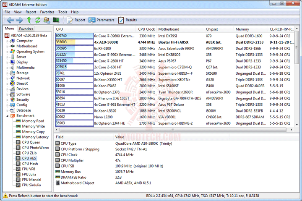This screenshot has height=201, width=302.
Task: Expand the Software tree node
Action: 8,94
